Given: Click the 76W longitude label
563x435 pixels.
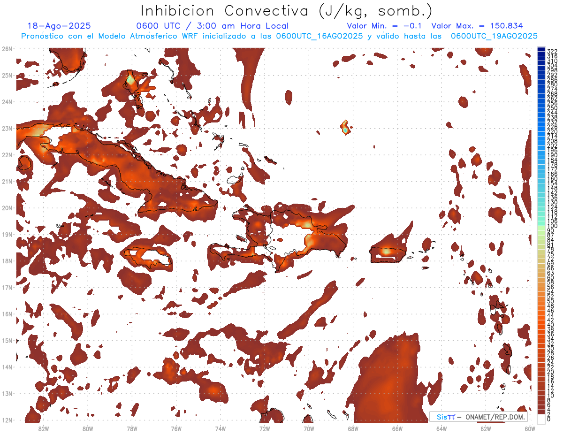Looking at the screenshot, I should (176, 428).
